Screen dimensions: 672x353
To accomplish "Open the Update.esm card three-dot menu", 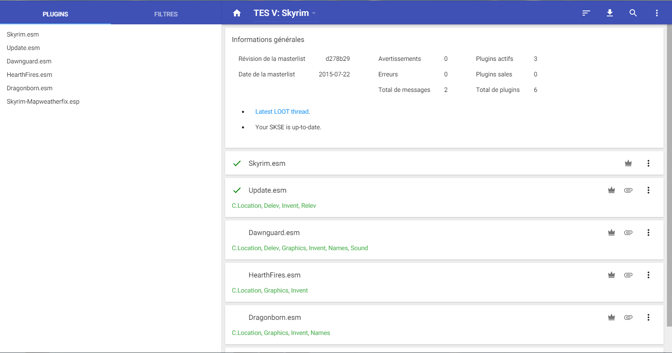I will 648,190.
